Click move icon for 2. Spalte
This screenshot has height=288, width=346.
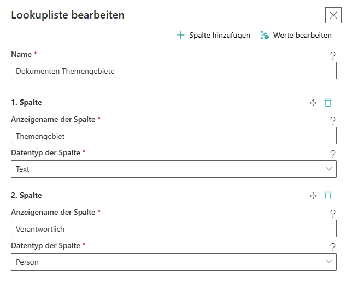point(313,195)
